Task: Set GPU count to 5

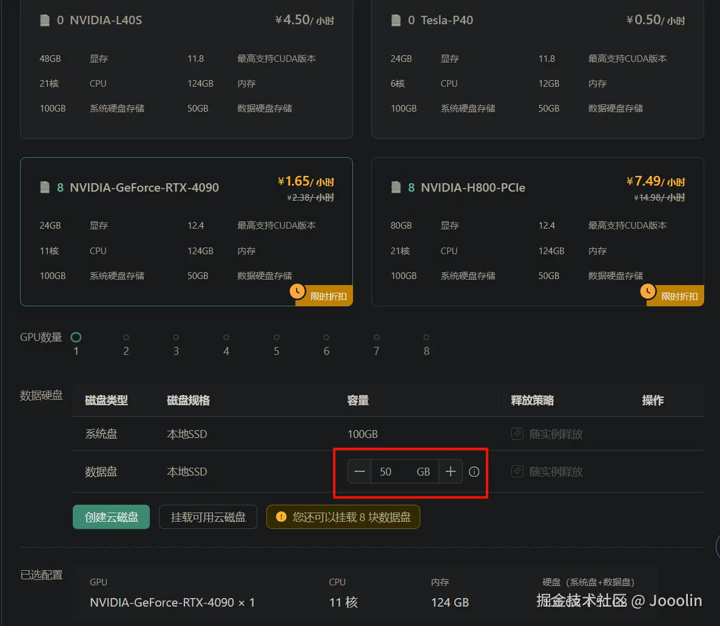Action: [x=277, y=338]
